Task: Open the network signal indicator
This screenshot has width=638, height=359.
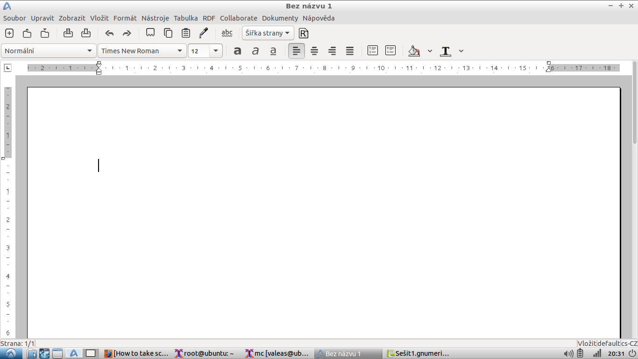Action: tap(597, 353)
